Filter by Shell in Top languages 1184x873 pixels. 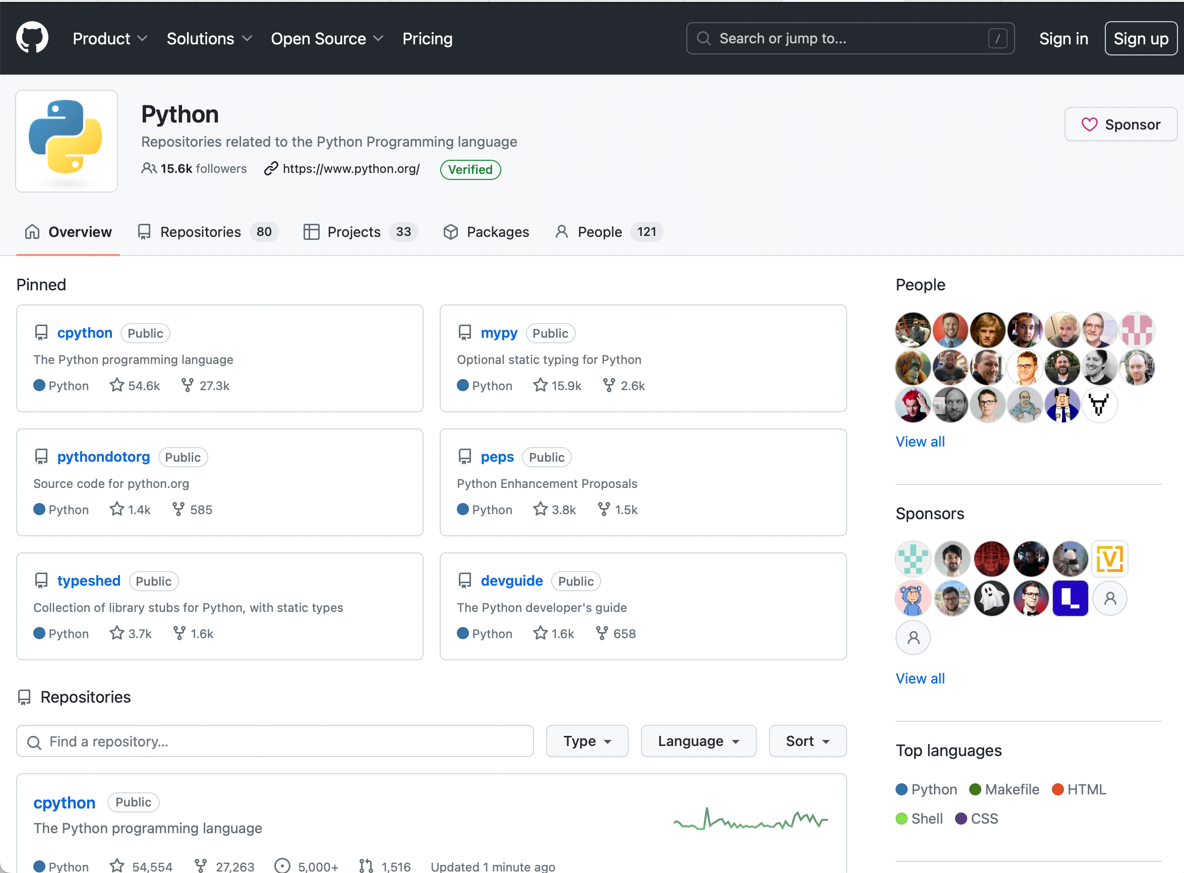(919, 819)
